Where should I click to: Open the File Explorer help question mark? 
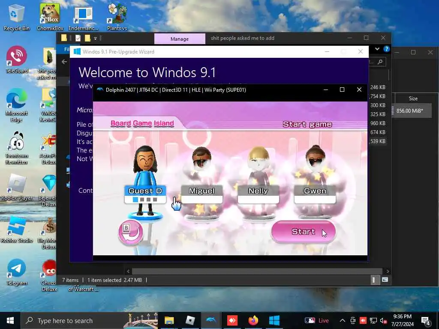387,49
